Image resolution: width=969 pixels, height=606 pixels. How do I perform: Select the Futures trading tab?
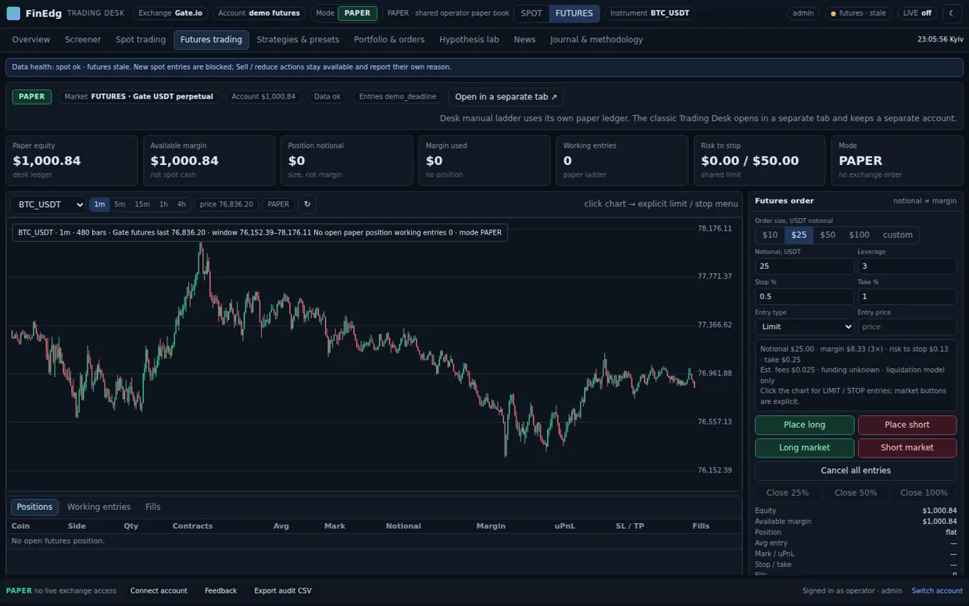pos(211,40)
